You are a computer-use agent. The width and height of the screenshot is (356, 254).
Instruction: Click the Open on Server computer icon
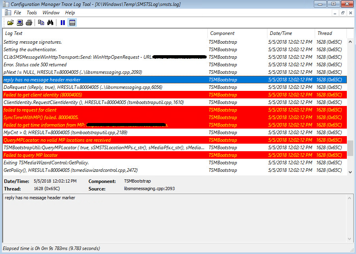[x=20, y=23]
